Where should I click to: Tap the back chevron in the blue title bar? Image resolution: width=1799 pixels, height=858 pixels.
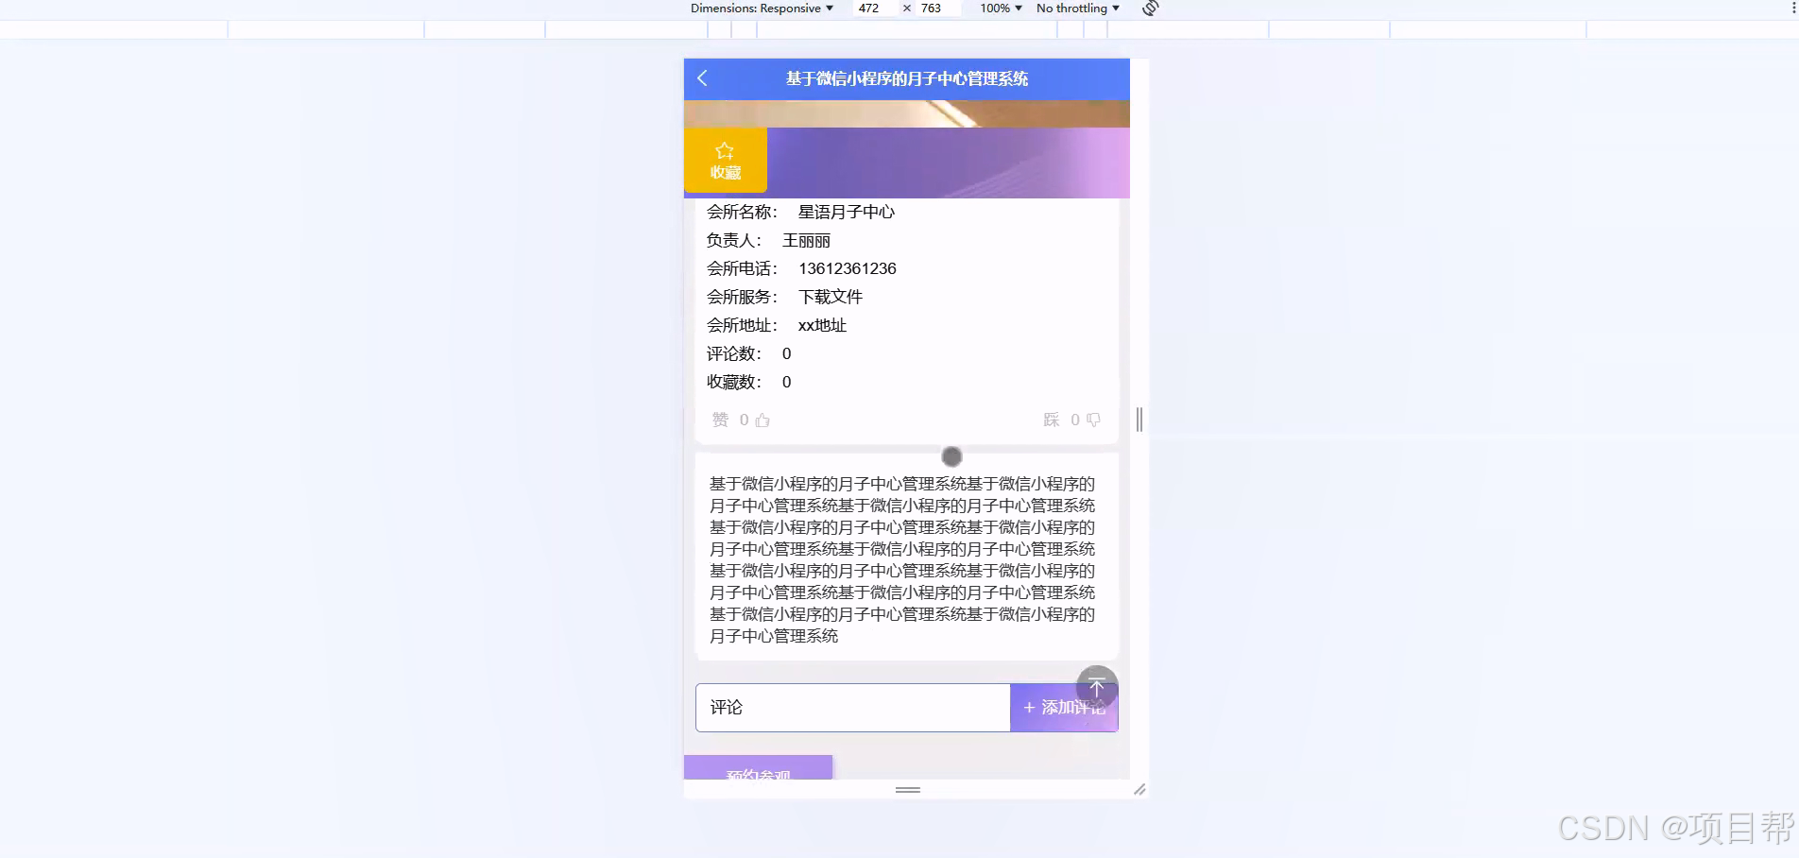(702, 78)
